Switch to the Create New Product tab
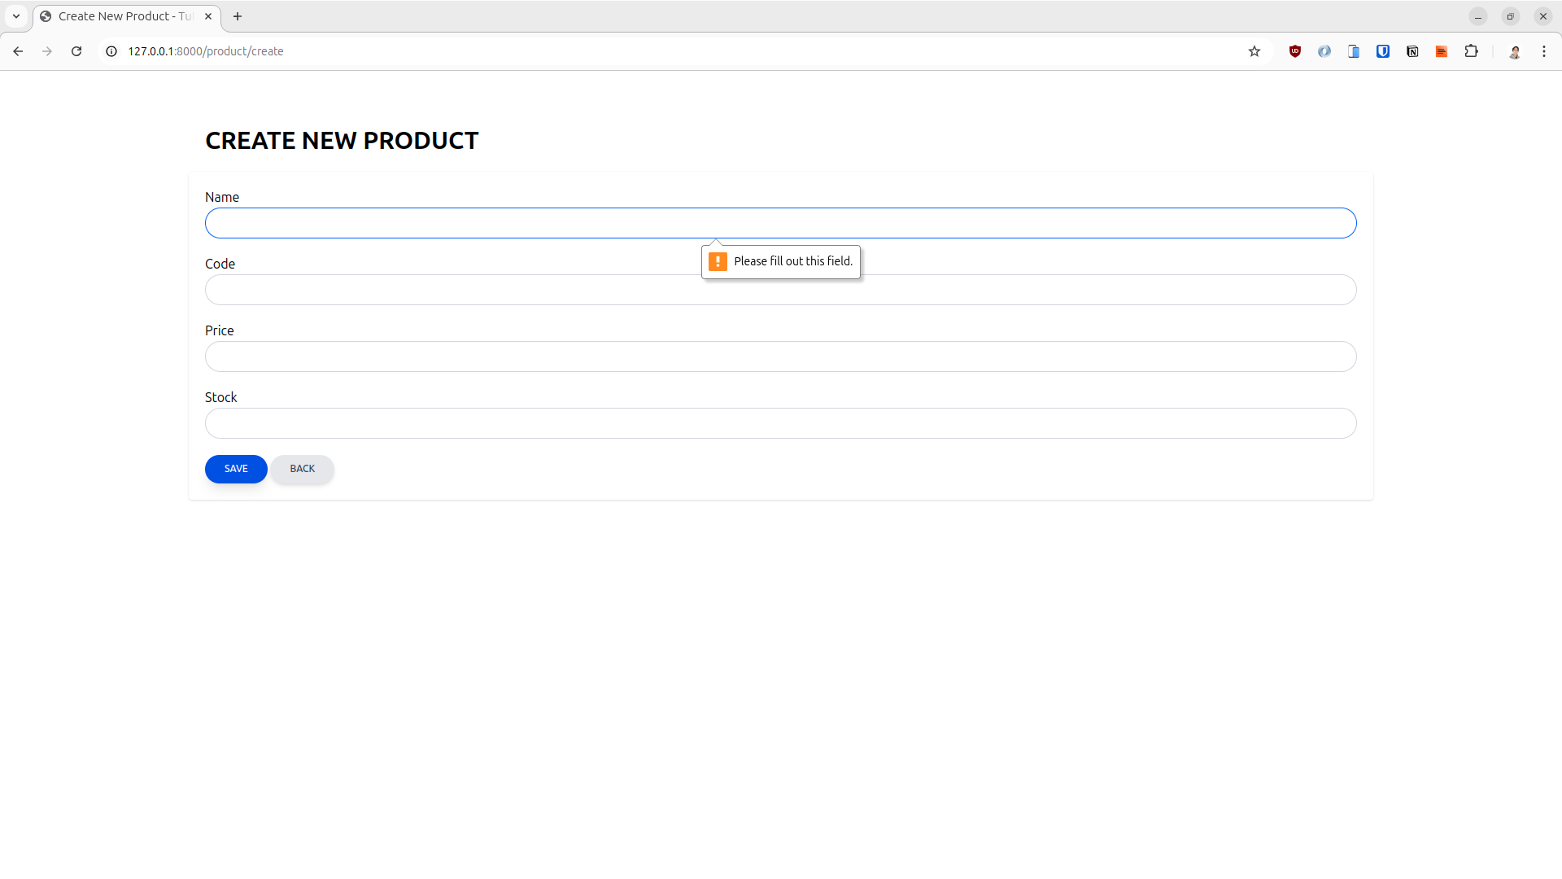 click(x=118, y=16)
